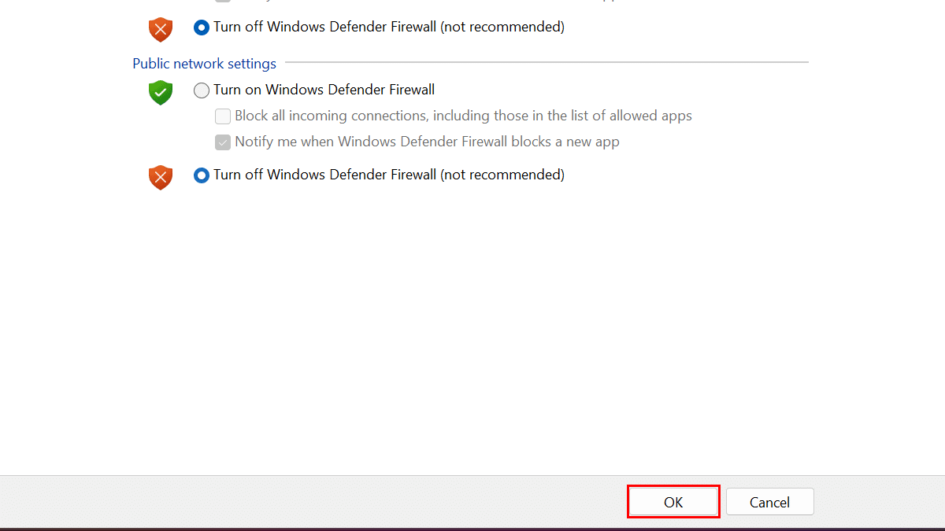Toggle the Notify me when Firewall blocks checkbox
Viewport: 945px width, 531px height.
click(223, 142)
